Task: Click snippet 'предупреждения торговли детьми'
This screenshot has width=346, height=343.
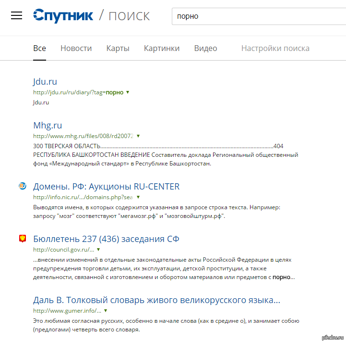Action: point(150,268)
